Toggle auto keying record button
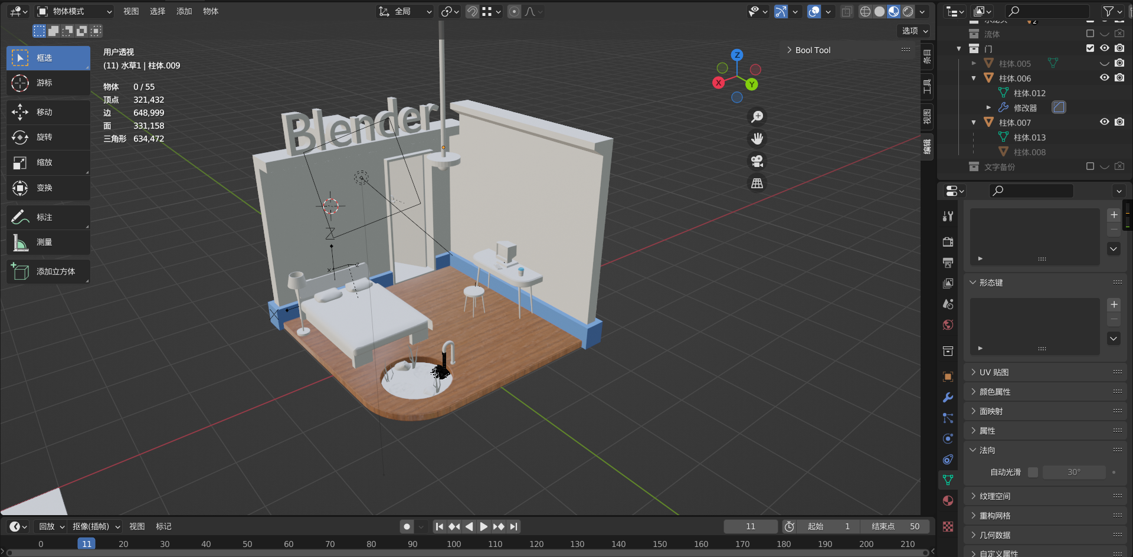 coord(407,526)
